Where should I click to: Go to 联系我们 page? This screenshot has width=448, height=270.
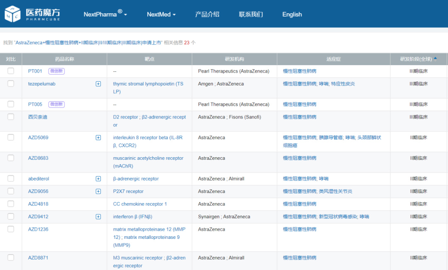(251, 14)
